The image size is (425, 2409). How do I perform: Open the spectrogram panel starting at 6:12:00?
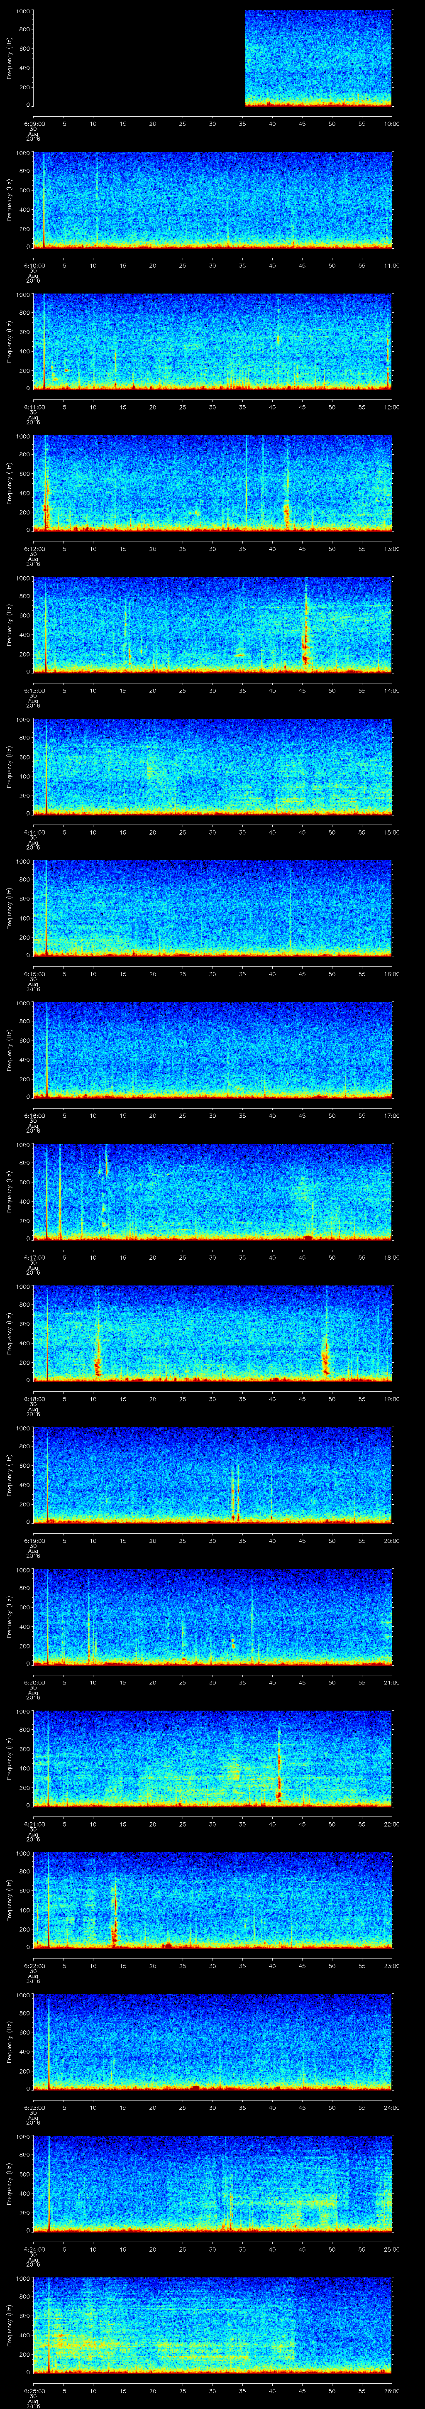click(213, 482)
